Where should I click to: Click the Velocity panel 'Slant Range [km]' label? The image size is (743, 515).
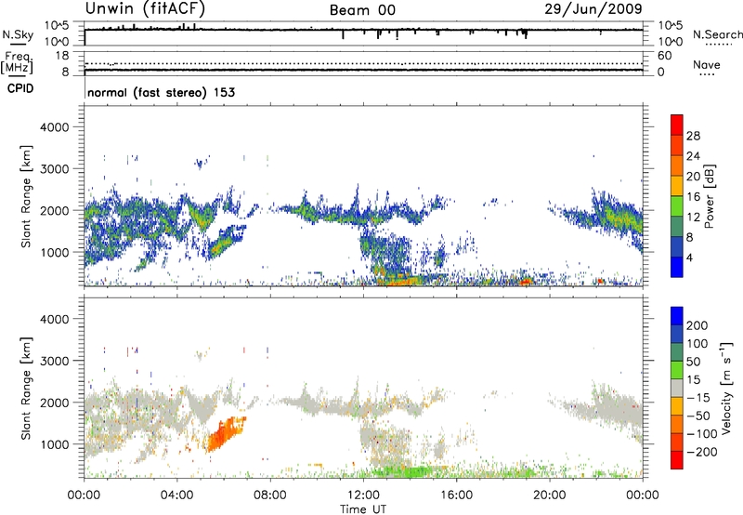tap(26, 389)
